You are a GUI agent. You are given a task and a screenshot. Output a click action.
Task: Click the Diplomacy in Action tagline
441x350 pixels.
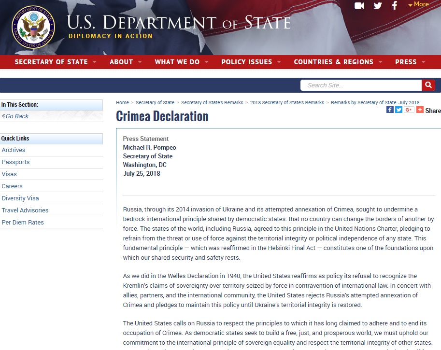pos(111,36)
